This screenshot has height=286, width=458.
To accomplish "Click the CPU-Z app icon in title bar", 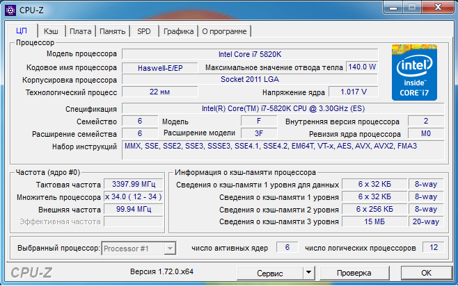I will (10, 10).
